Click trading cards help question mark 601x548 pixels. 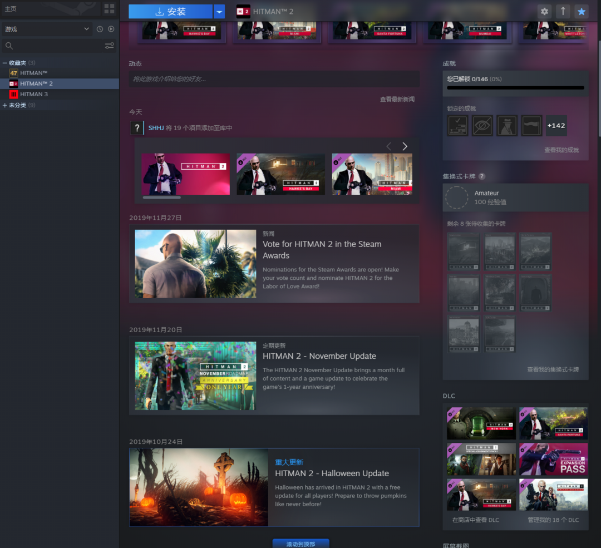point(482,176)
